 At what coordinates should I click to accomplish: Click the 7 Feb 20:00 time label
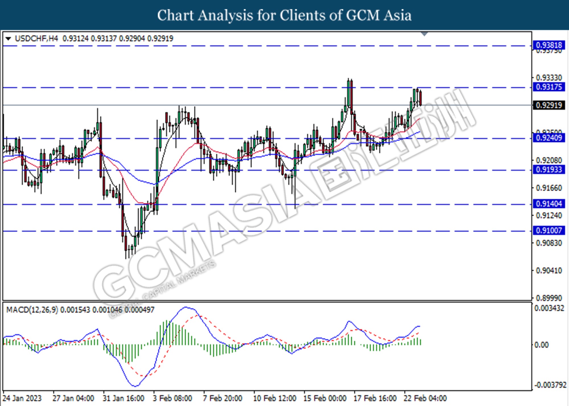click(x=222, y=398)
